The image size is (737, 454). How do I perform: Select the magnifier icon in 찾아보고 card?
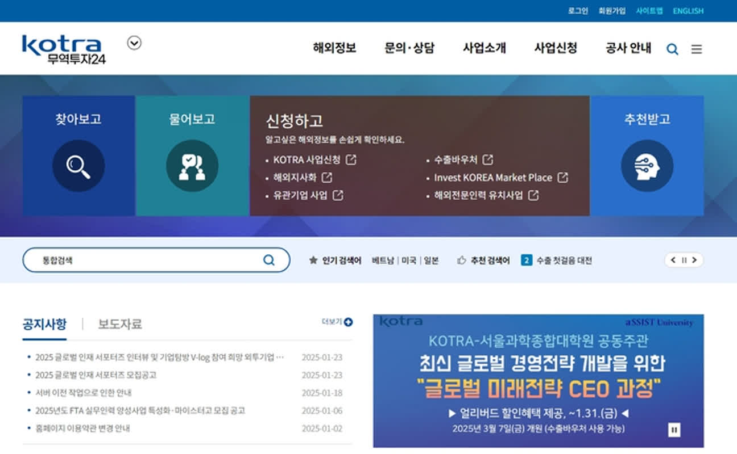(x=78, y=166)
